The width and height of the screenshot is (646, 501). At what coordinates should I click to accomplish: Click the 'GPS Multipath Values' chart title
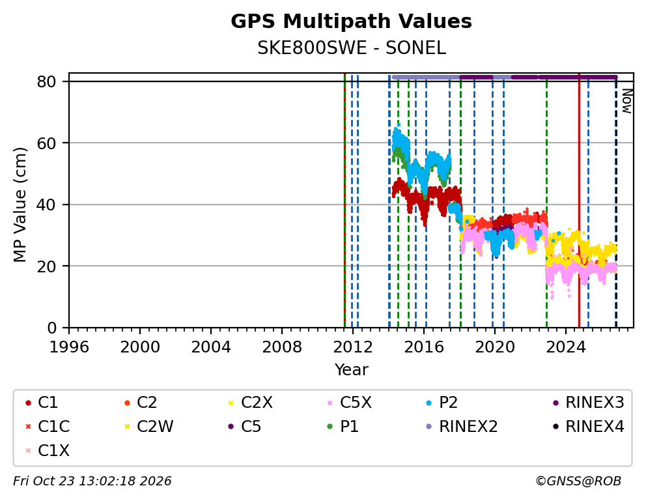352,21
